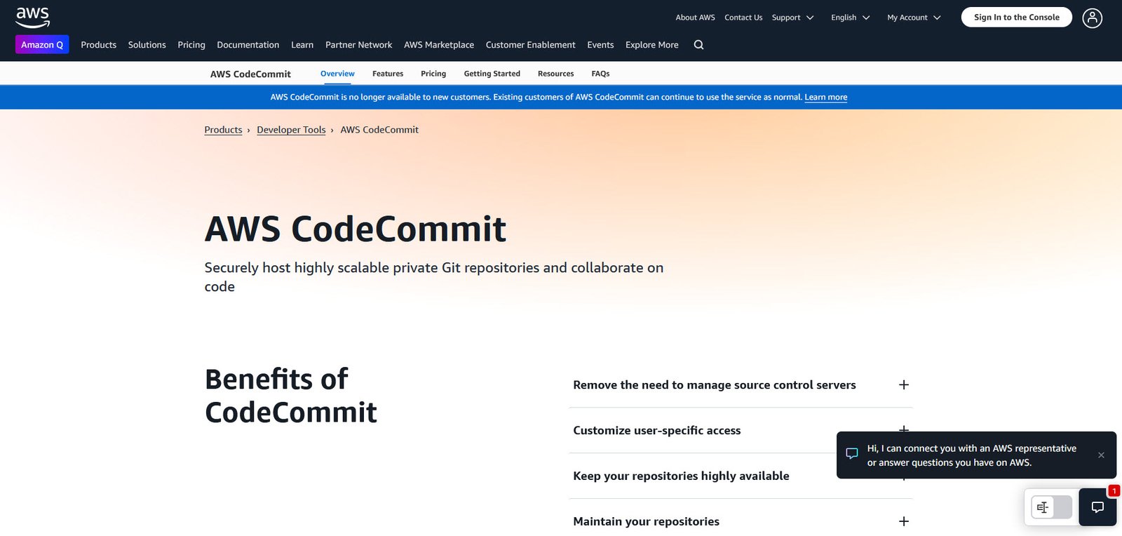1122x536 pixels.
Task: Click Learn more in the blue banner
Action: [x=825, y=98]
